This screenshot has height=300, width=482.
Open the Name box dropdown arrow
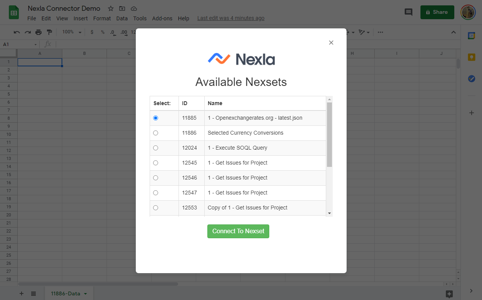click(x=36, y=45)
